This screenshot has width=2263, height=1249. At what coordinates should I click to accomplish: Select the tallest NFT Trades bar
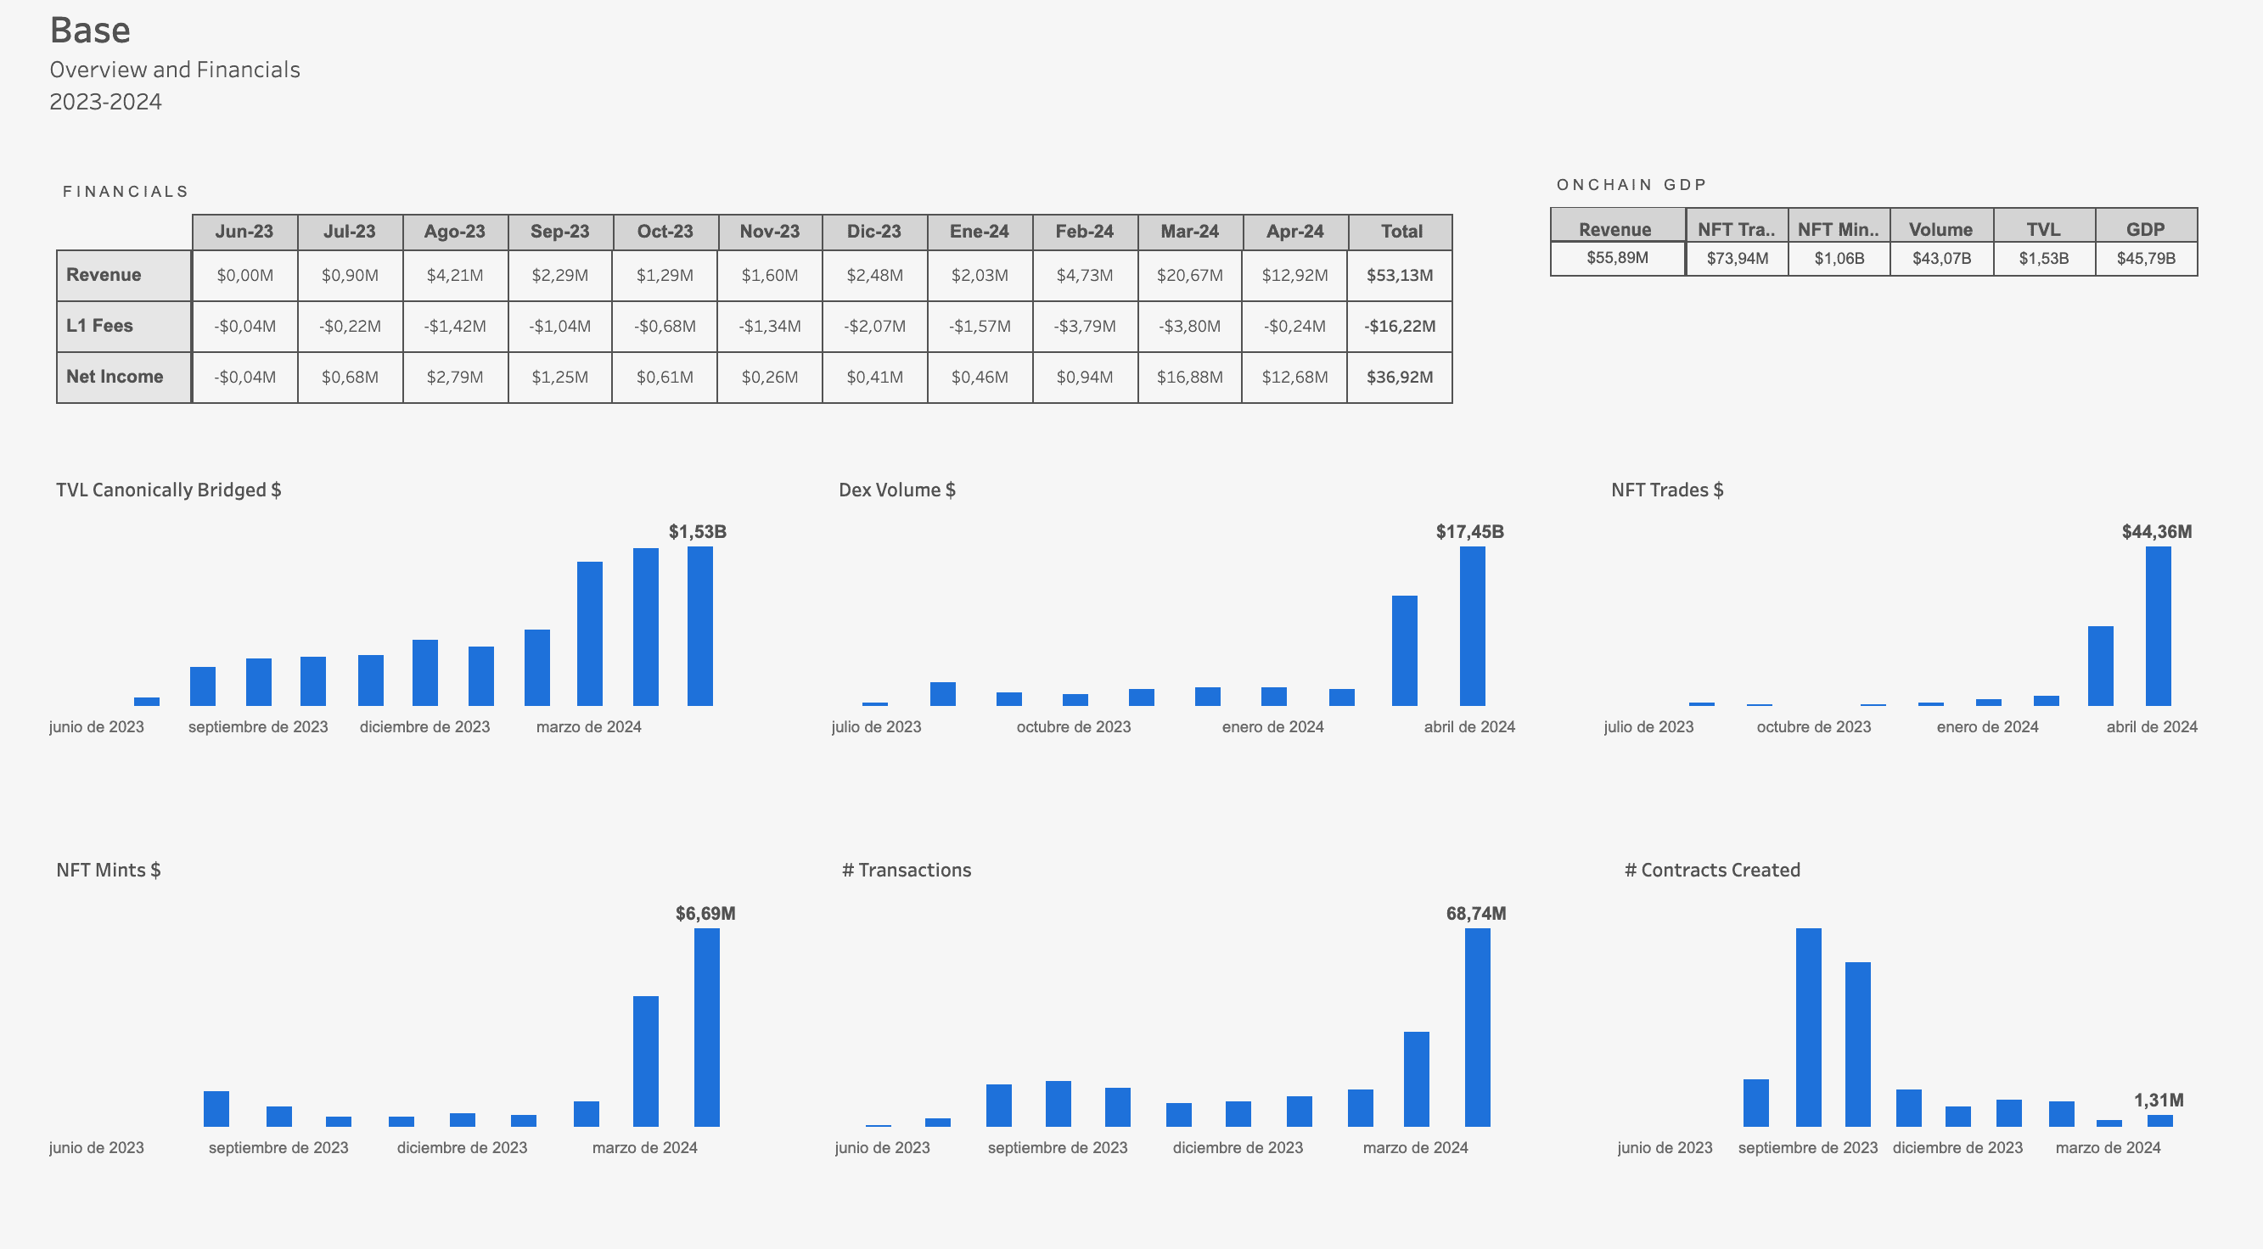(2159, 626)
